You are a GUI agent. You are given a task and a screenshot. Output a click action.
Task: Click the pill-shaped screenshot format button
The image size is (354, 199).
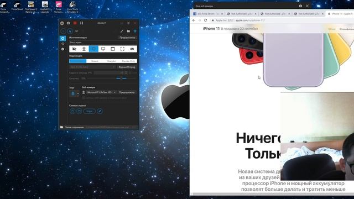[90, 111]
